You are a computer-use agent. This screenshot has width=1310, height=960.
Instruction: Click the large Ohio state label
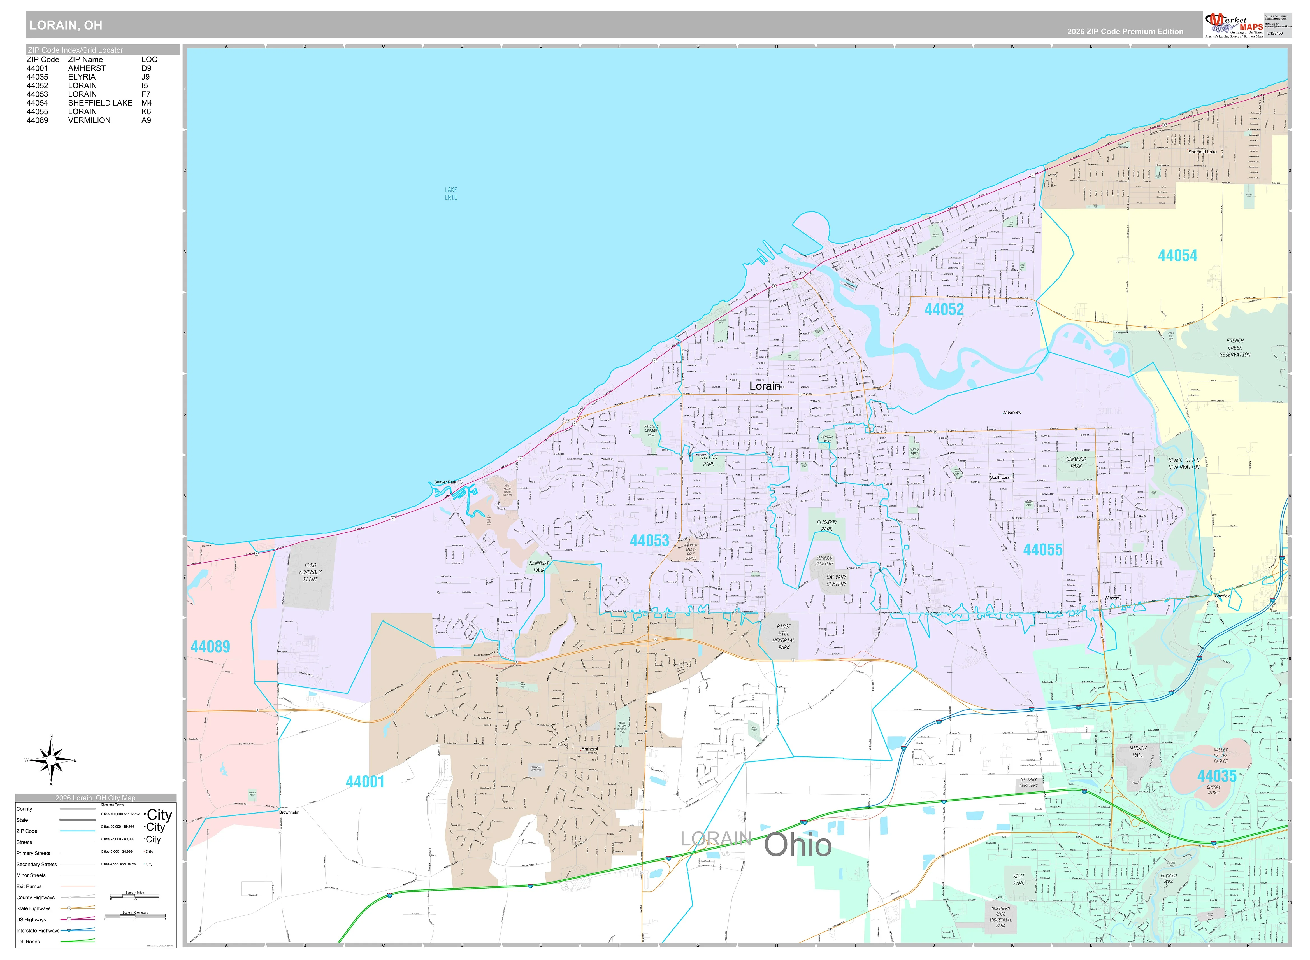click(798, 844)
